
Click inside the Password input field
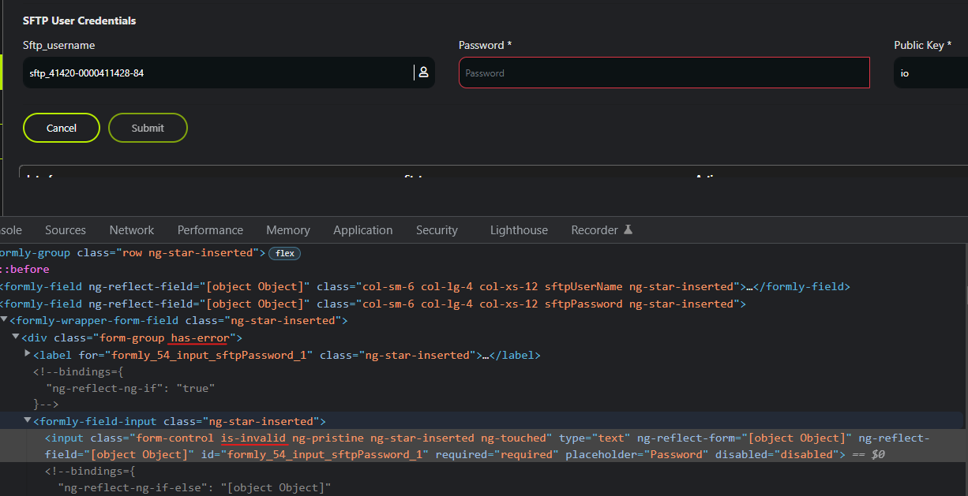[663, 72]
